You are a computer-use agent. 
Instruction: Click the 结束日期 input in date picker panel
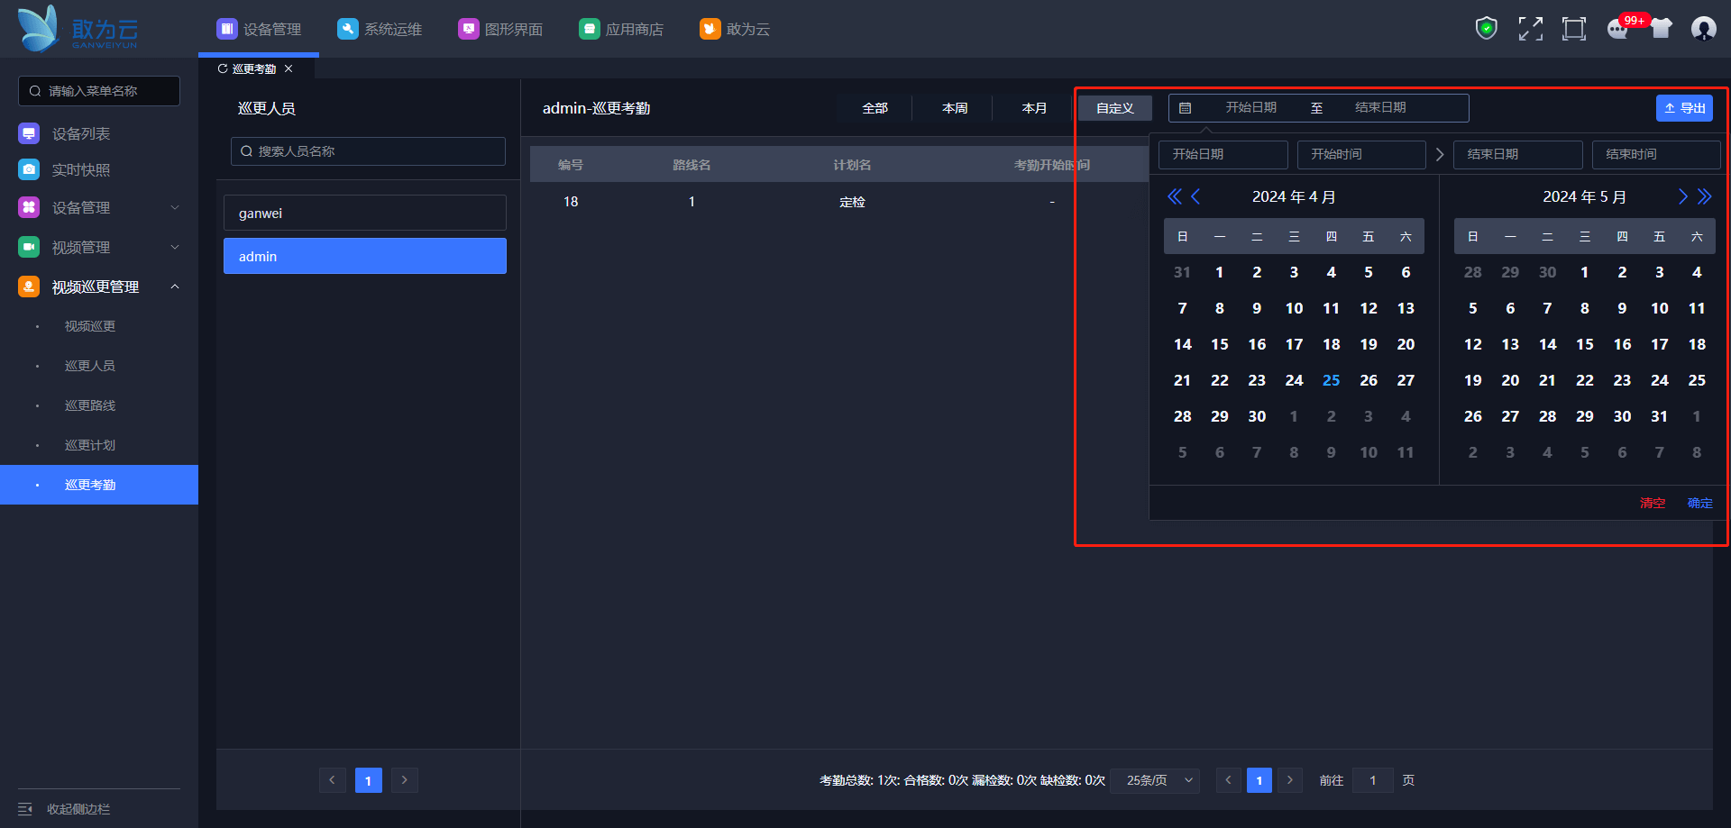click(1518, 155)
